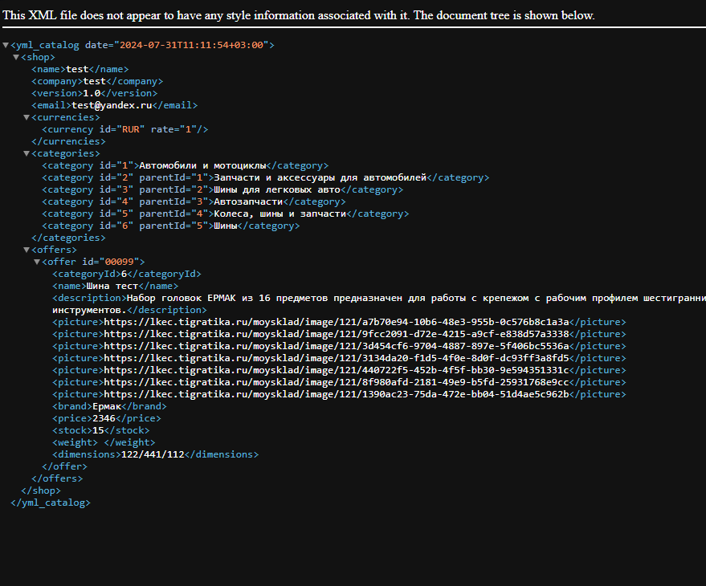Viewport: 706px width, 586px height.
Task: Click the version 1.0 line
Action: coord(95,93)
